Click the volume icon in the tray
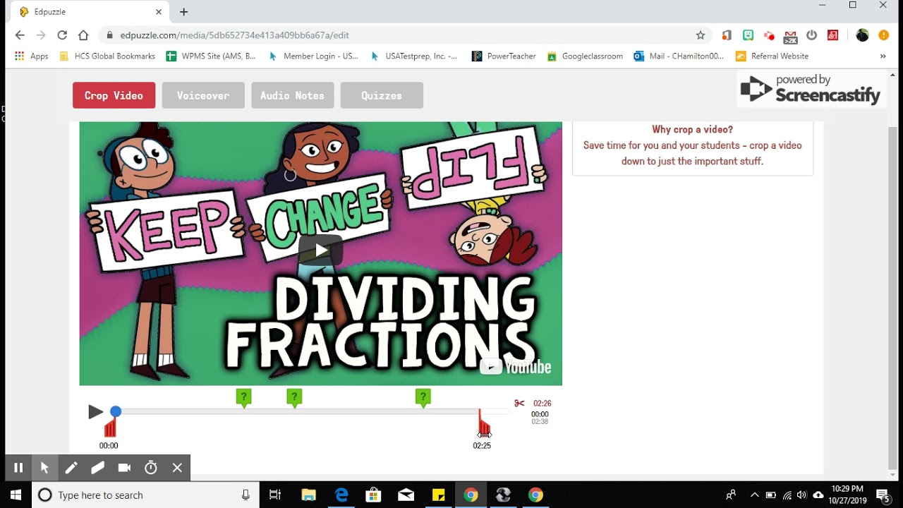Viewport: 903px width, 508px height. pyautogui.click(x=801, y=495)
